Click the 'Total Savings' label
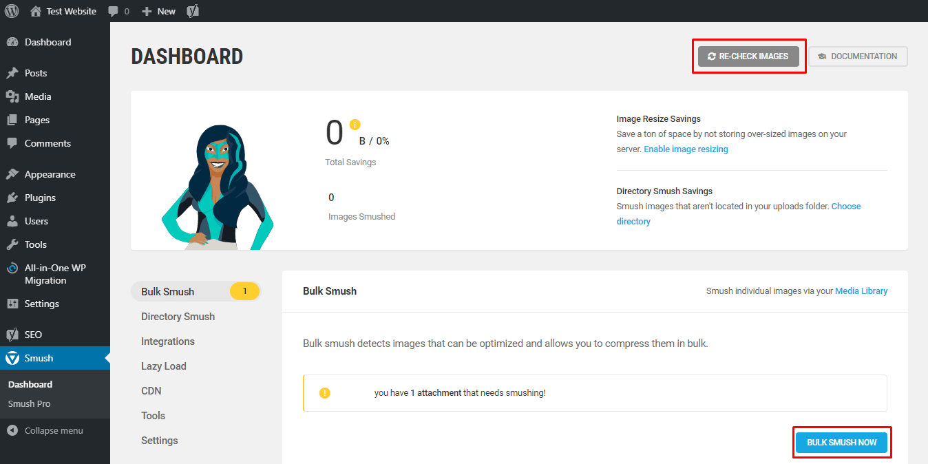 (350, 162)
